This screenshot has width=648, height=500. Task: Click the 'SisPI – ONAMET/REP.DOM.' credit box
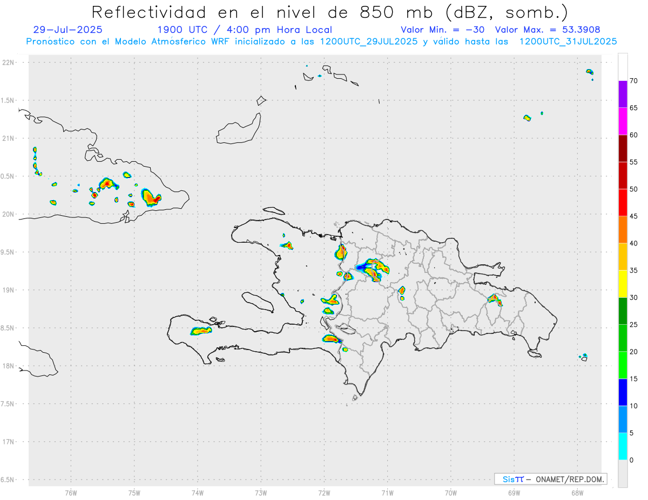click(550, 479)
